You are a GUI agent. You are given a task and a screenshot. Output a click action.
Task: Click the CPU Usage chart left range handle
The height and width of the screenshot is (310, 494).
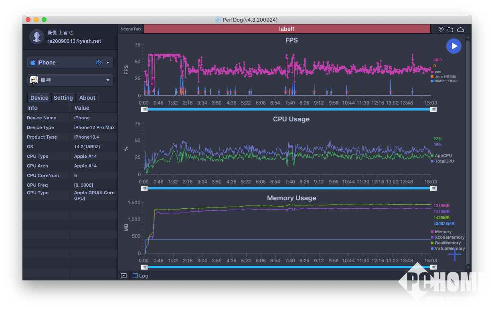click(144, 188)
